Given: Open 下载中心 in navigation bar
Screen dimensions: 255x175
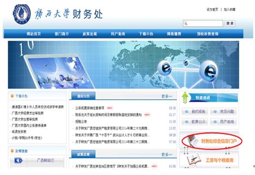Looking at the screenshot, I should pos(146,34).
